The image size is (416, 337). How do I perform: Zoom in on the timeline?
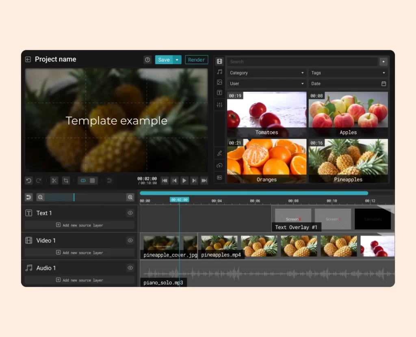[x=130, y=197]
